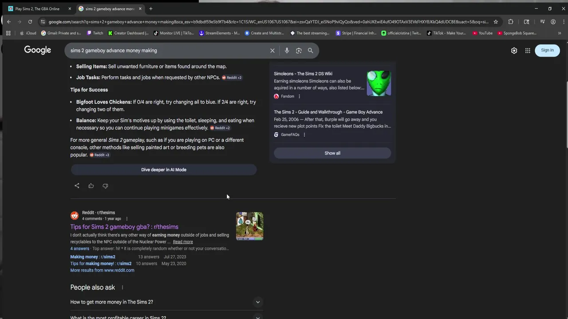Open 'The Sims 2 - Guide and Walkthrough' source
This screenshot has width=568, height=319.
328,112
